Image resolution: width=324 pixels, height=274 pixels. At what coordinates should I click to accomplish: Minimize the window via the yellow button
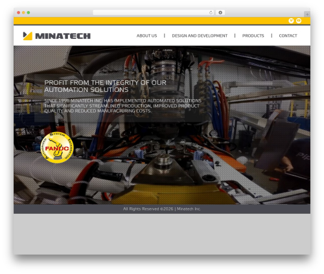point(23,12)
